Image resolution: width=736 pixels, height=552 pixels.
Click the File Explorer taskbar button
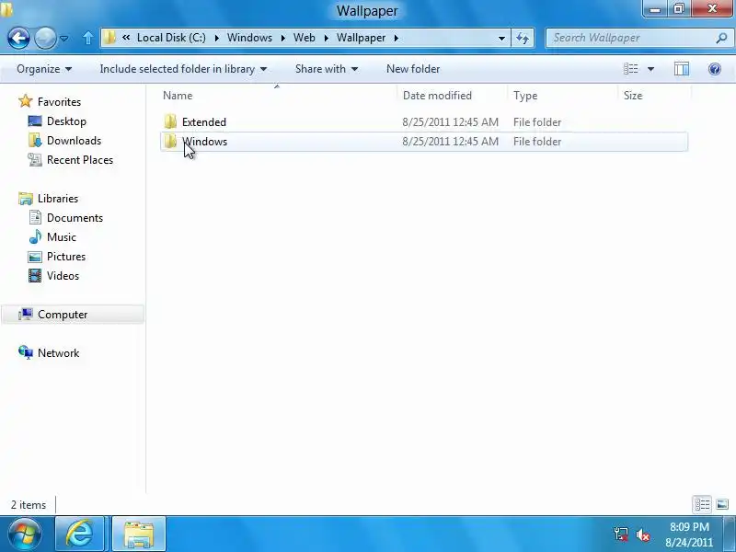pyautogui.click(x=139, y=535)
